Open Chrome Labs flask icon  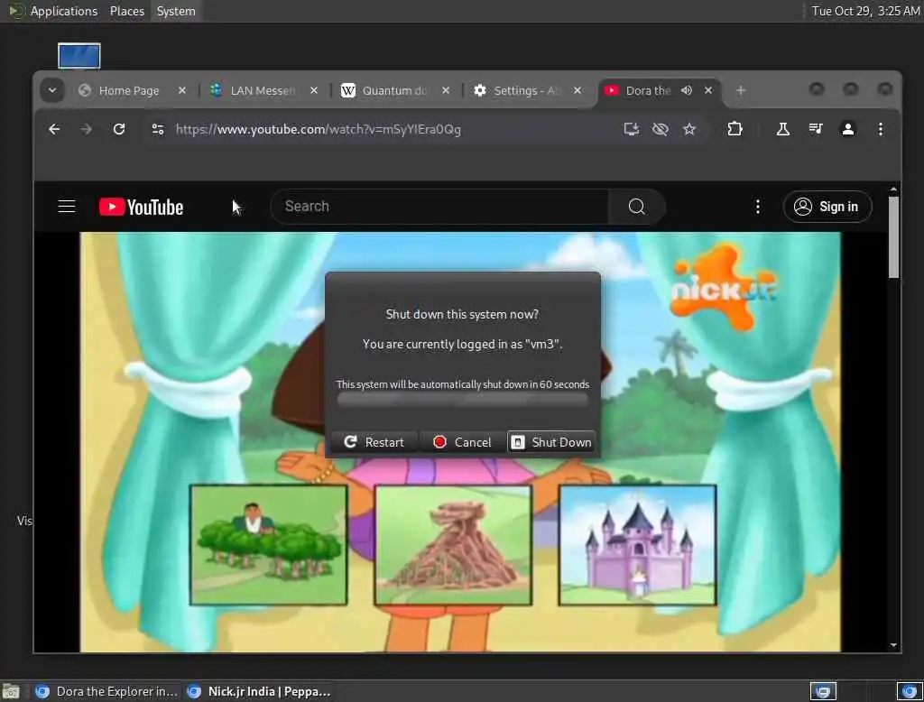[x=782, y=129]
